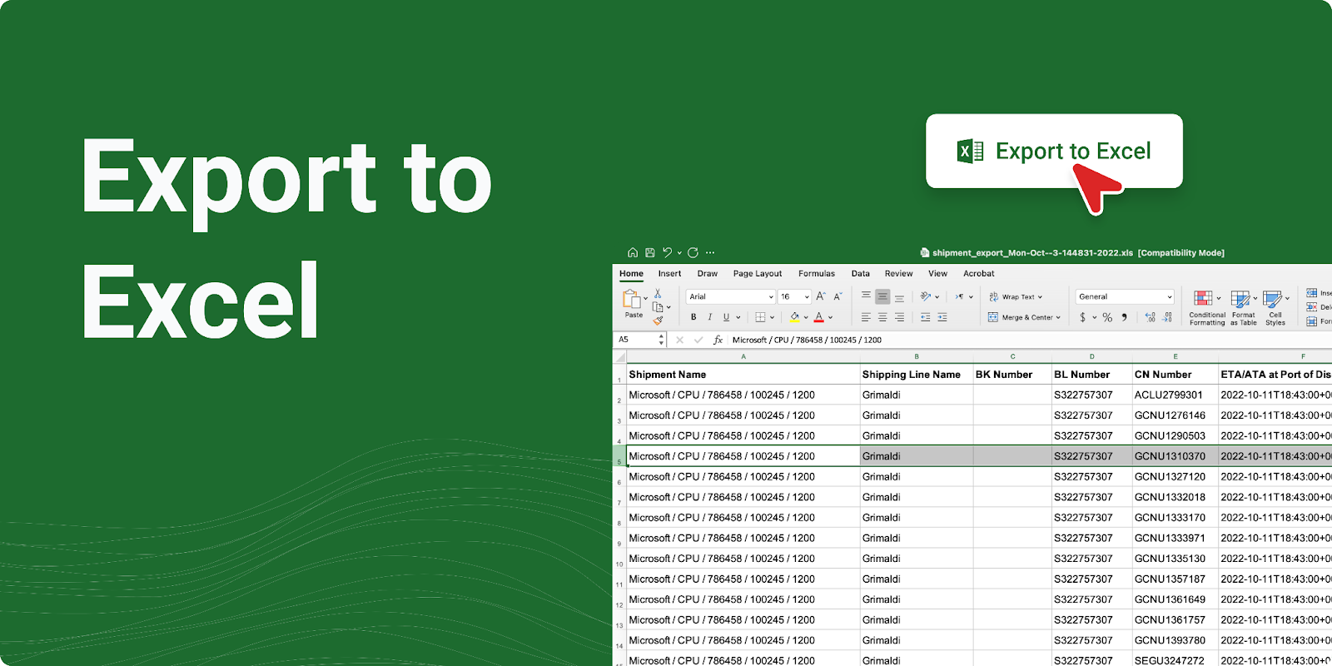Click the Wrap Text button
Image resolution: width=1332 pixels, height=666 pixels.
(1015, 296)
